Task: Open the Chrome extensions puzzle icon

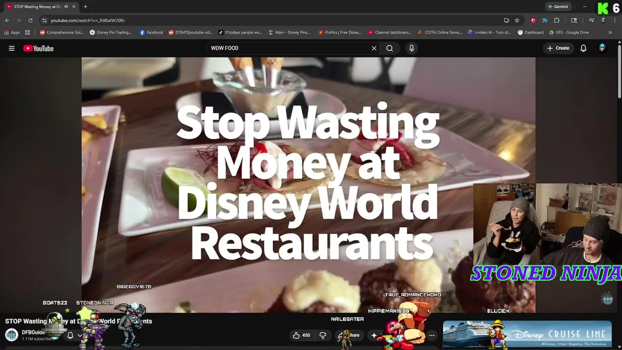Action: click(x=557, y=20)
